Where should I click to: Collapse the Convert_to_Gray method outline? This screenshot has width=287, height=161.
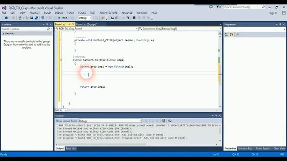pyautogui.click(x=61, y=60)
